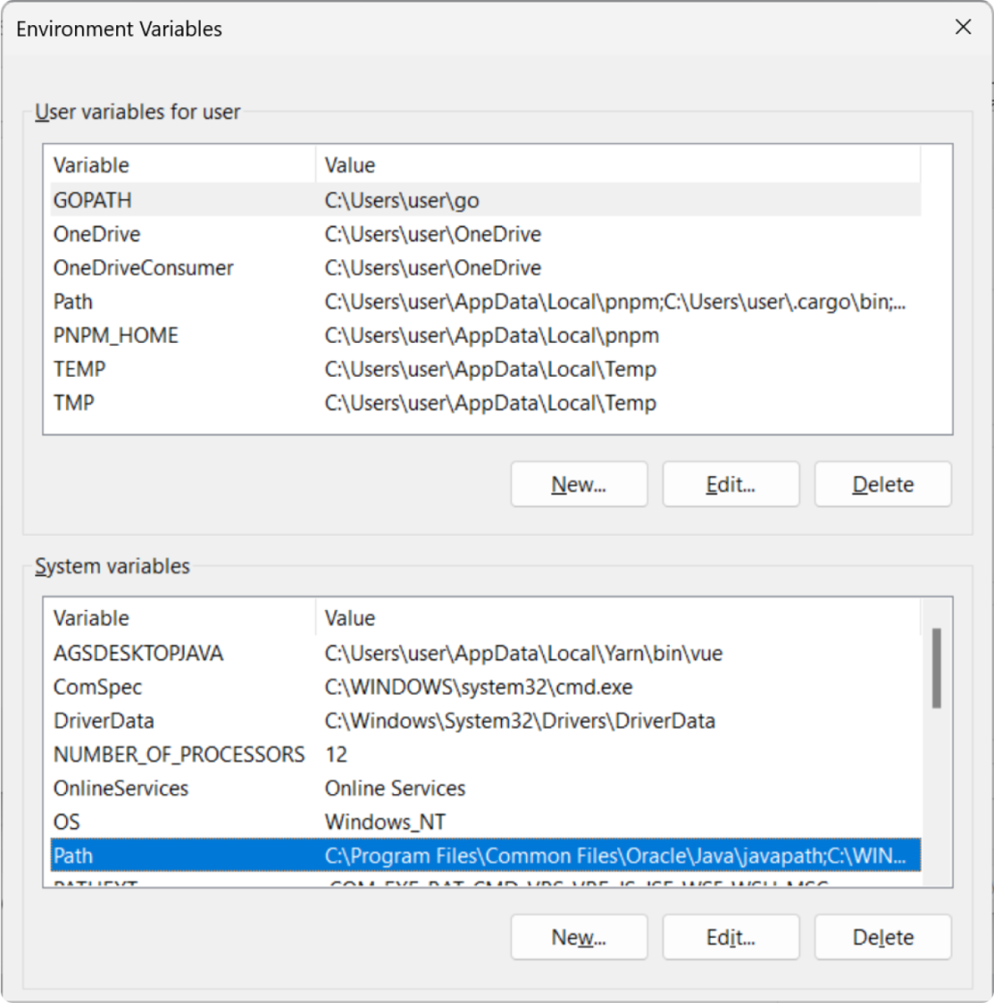This screenshot has height=1003, width=994.
Task: Click New under user variables
Action: [x=578, y=484]
